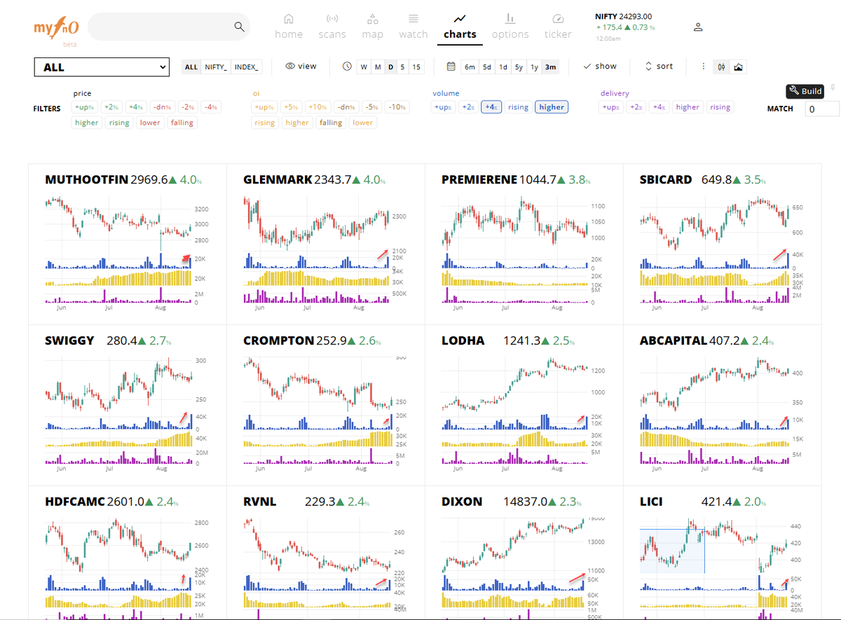Switch timeframe to 15 minute
Viewport: 841px width, 620px height.
416,67
